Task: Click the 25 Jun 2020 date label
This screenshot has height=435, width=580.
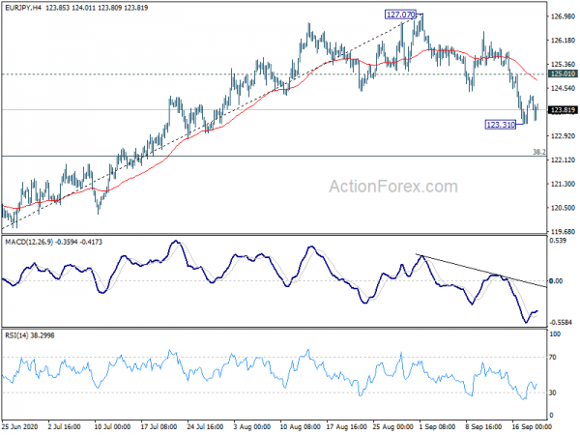Action: tap(19, 427)
